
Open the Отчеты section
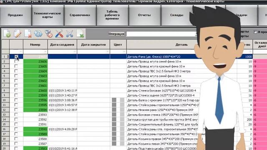point(144,15)
